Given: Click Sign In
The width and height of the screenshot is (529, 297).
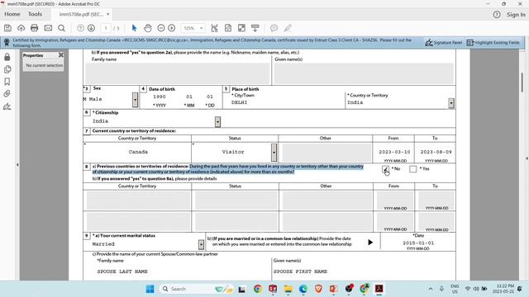Looking at the screenshot, I should [516, 15].
